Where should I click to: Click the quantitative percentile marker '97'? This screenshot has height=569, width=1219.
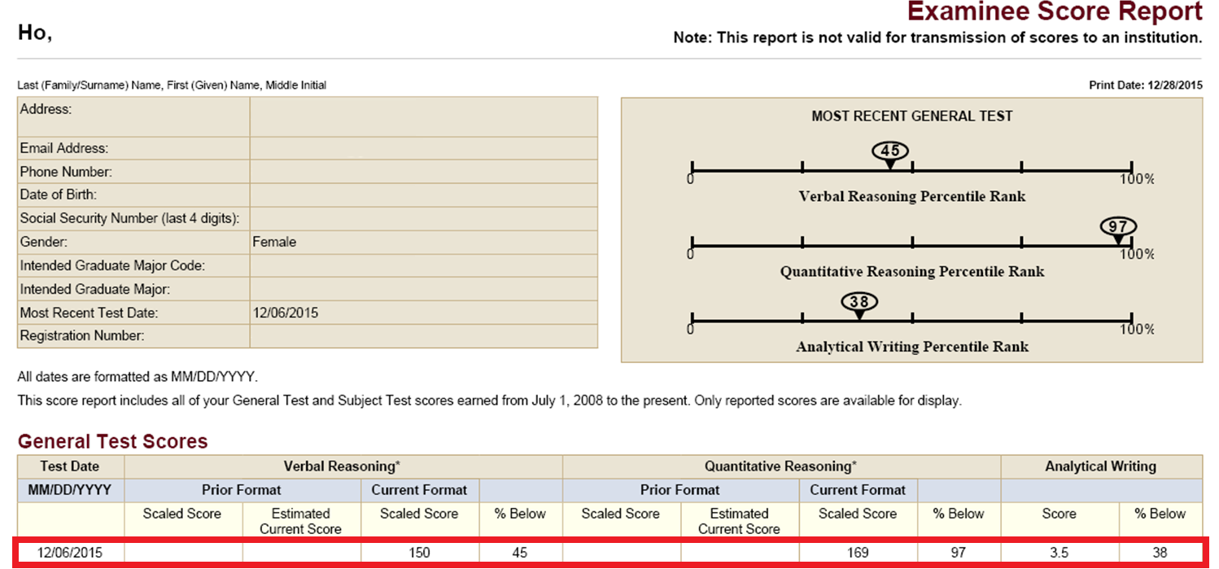point(1118,227)
